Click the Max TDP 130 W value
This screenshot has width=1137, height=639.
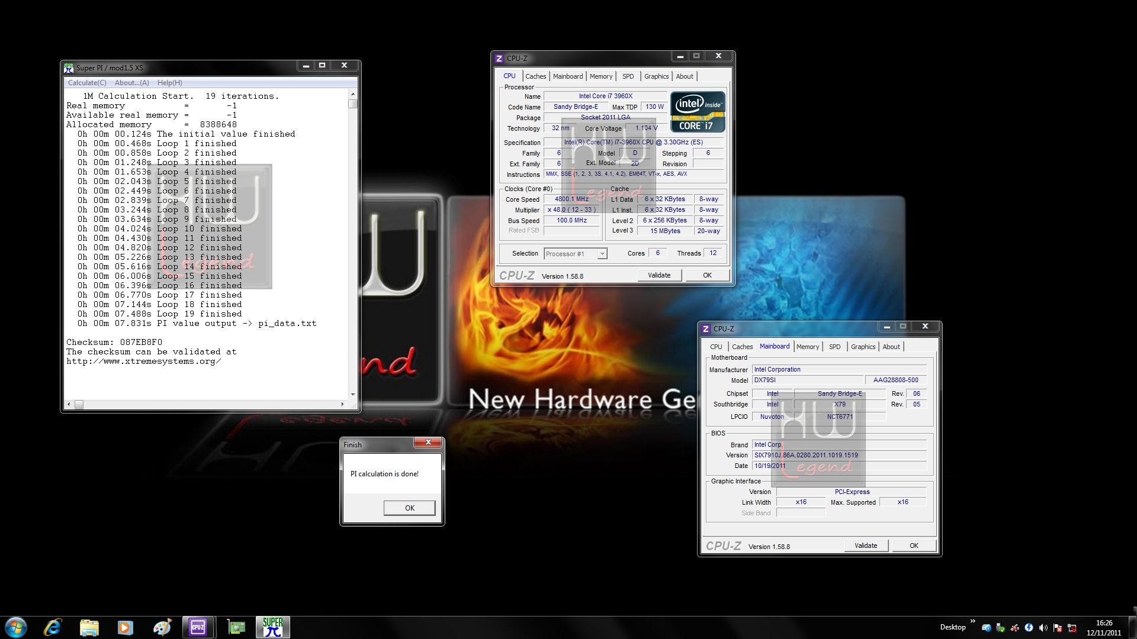(x=654, y=107)
